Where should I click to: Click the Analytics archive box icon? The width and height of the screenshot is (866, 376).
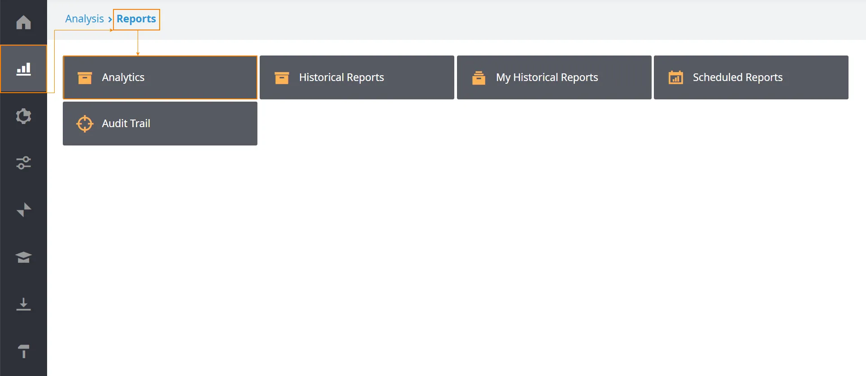click(85, 78)
